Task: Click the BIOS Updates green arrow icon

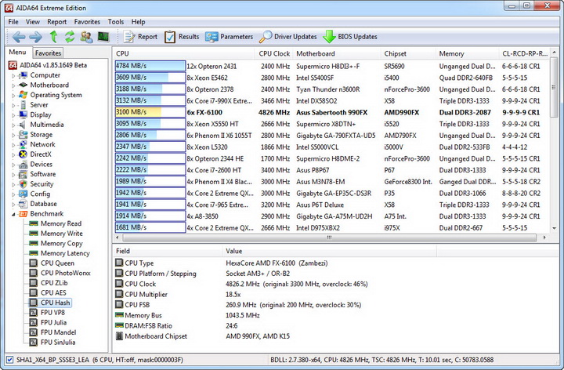Action: pos(329,37)
